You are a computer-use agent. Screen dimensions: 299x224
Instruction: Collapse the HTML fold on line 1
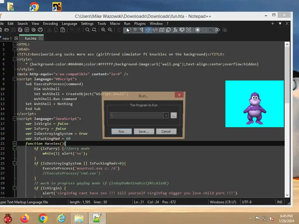[15, 44]
